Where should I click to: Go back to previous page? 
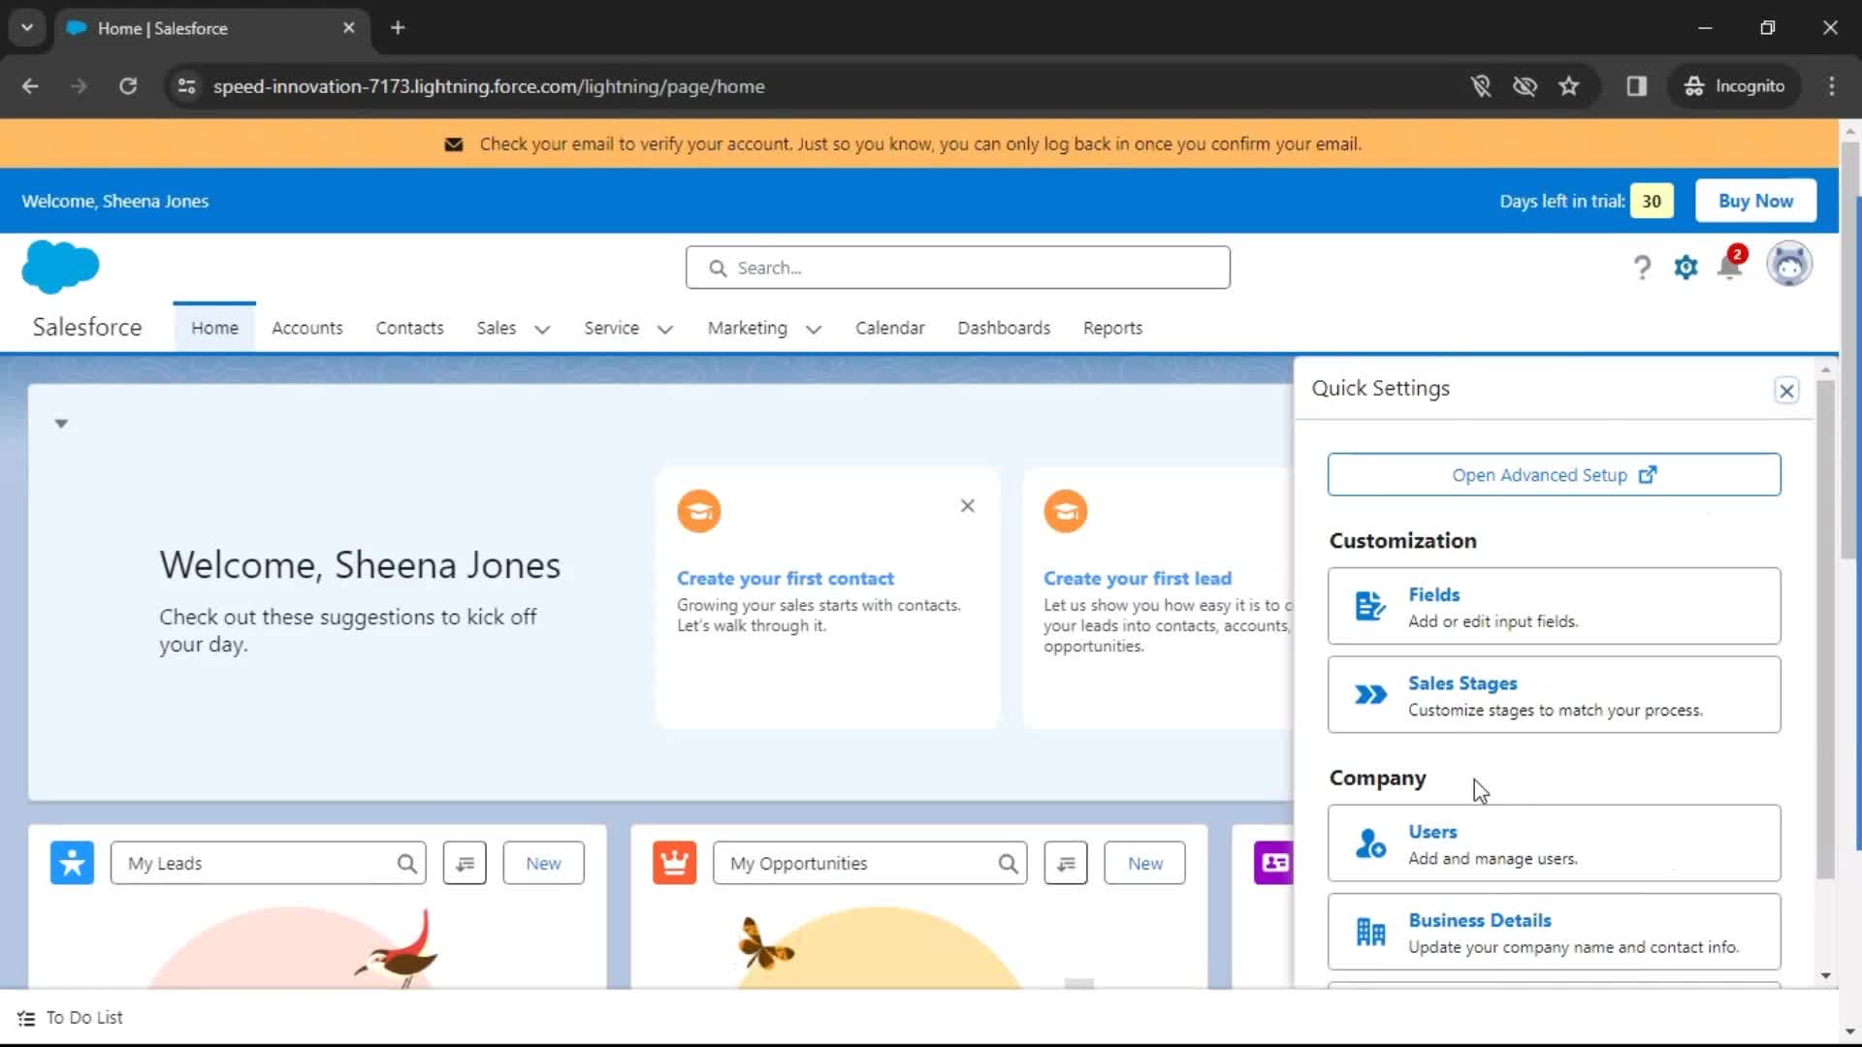30,86
